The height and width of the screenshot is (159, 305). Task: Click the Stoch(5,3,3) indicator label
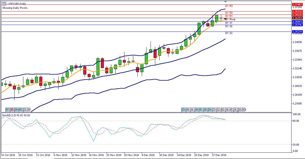(x=16, y=115)
